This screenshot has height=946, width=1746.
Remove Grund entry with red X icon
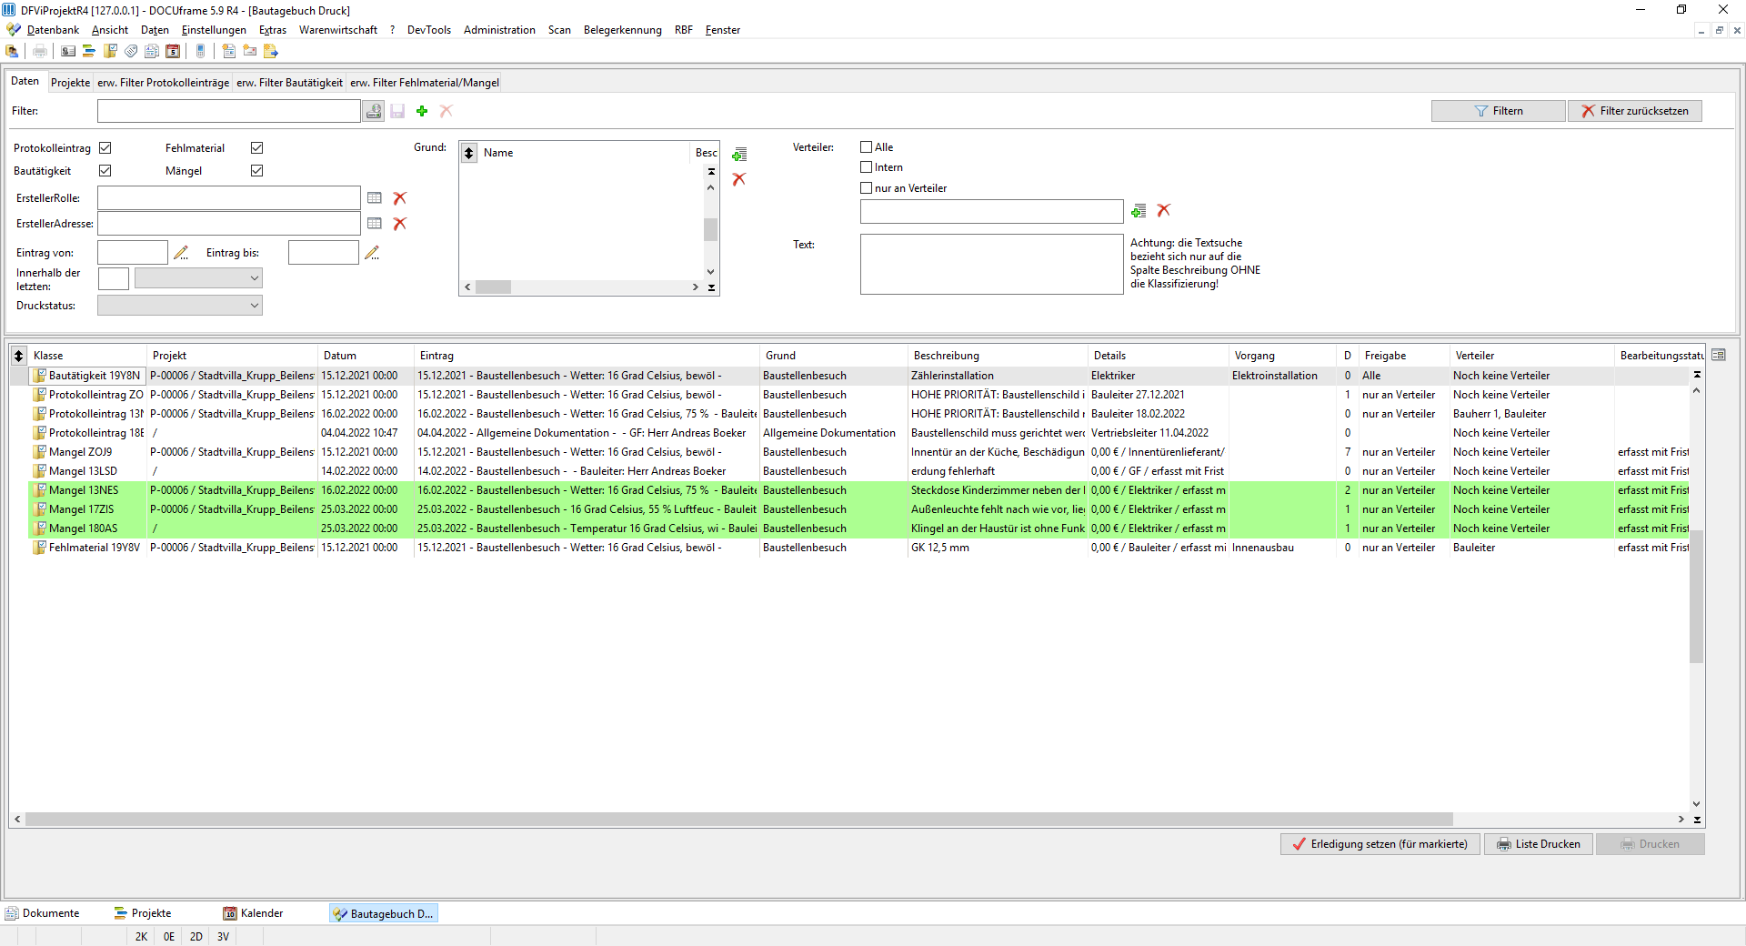click(739, 179)
